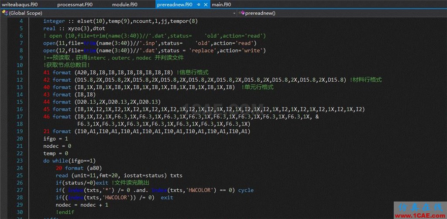Click the commented-out 'open (10' line

[155, 36]
